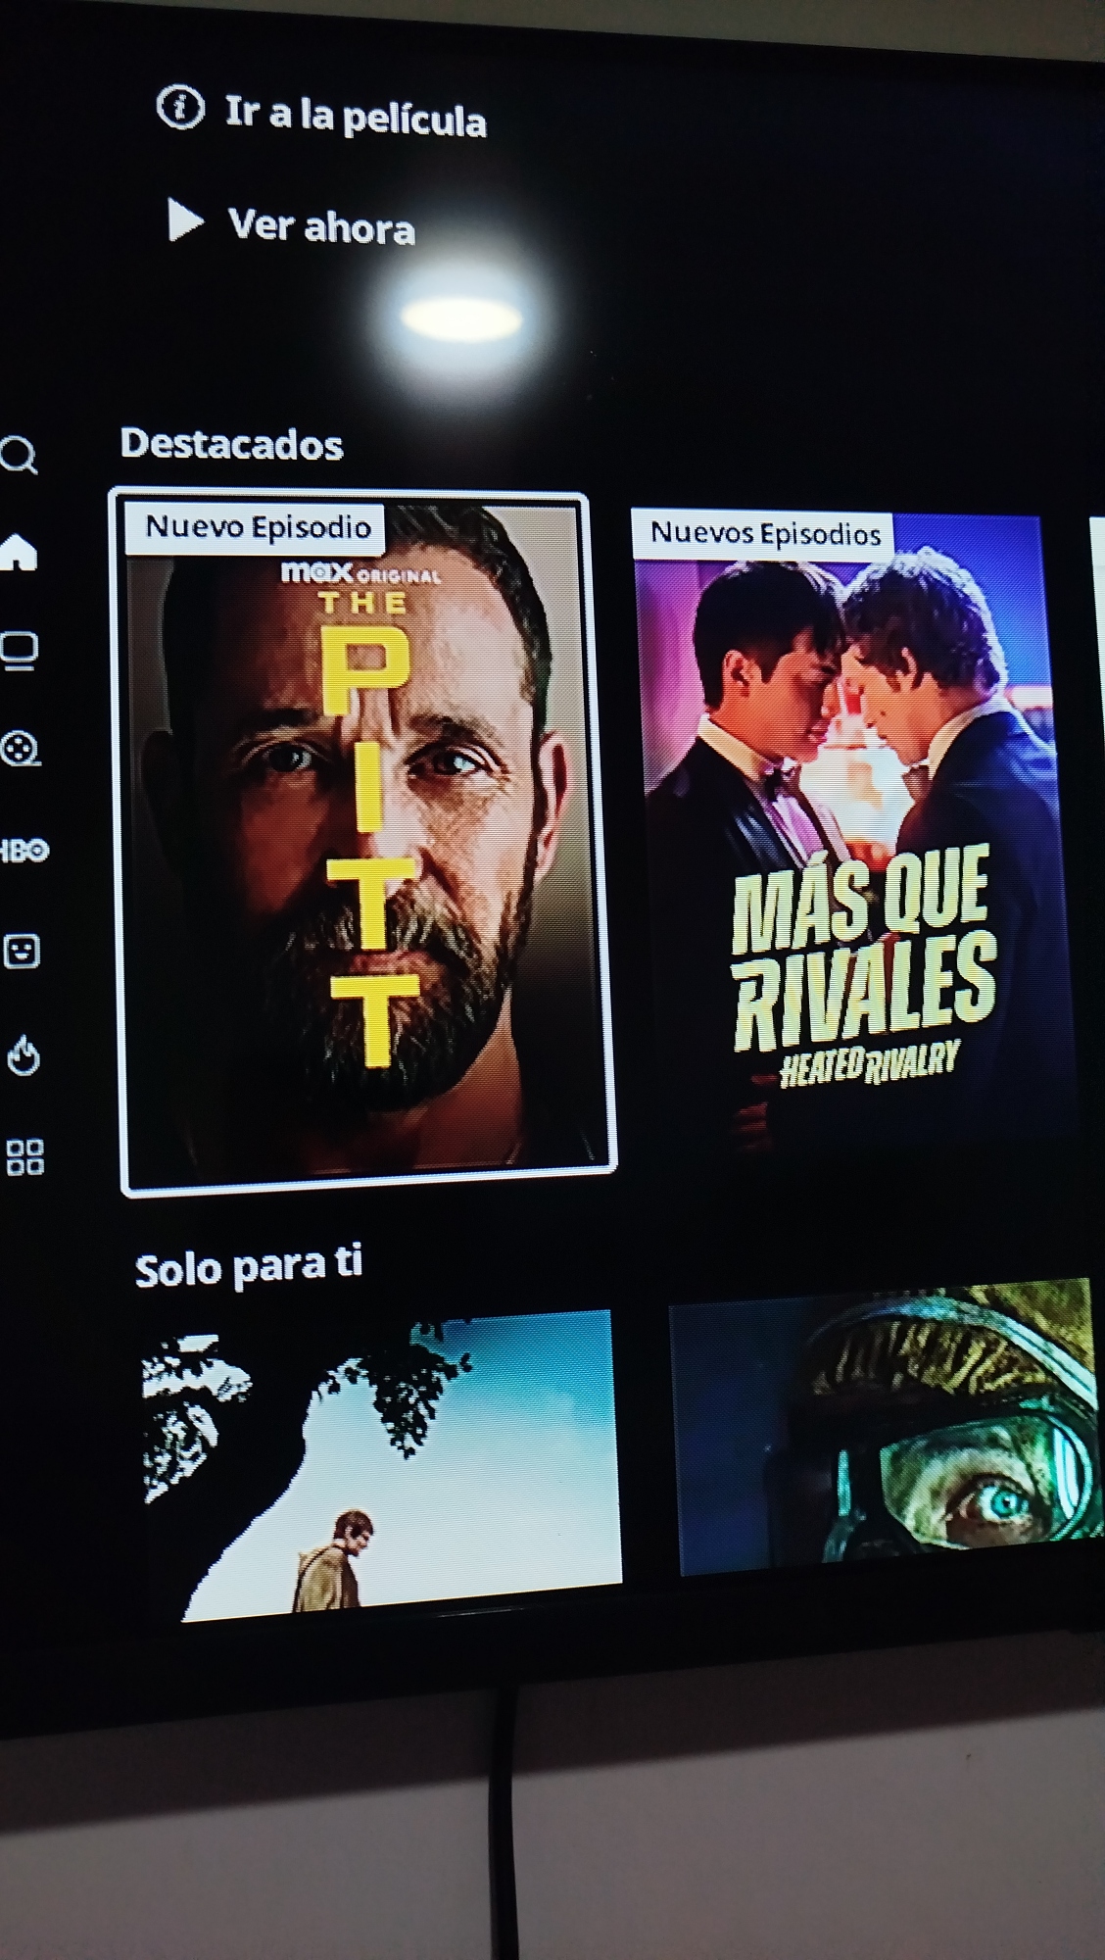Image resolution: width=1105 pixels, height=1960 pixels.
Task: Click the 'Nuevo Episodio' badge on The Pitt
Action: coord(258,527)
